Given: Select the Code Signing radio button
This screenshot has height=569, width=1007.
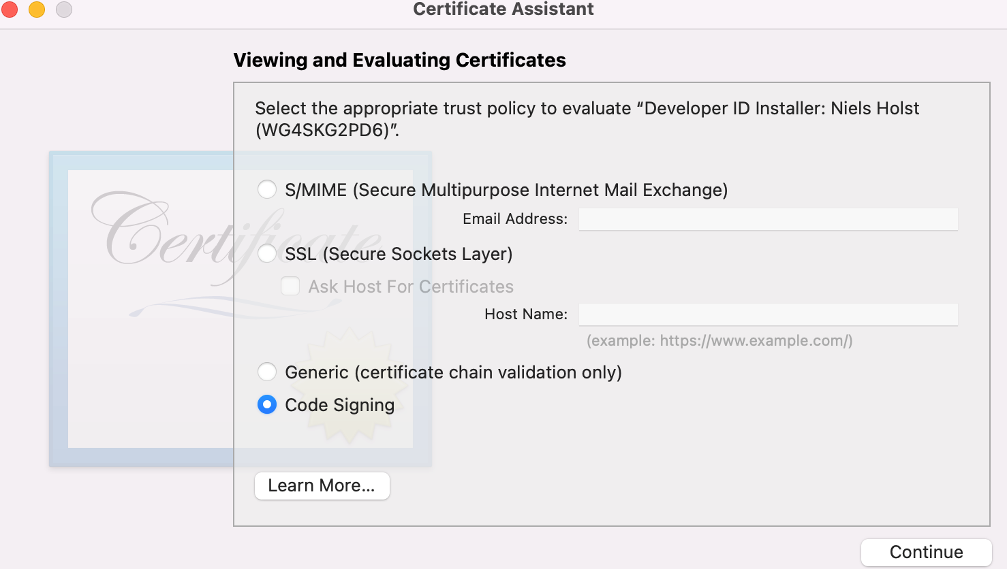Looking at the screenshot, I should coord(267,404).
